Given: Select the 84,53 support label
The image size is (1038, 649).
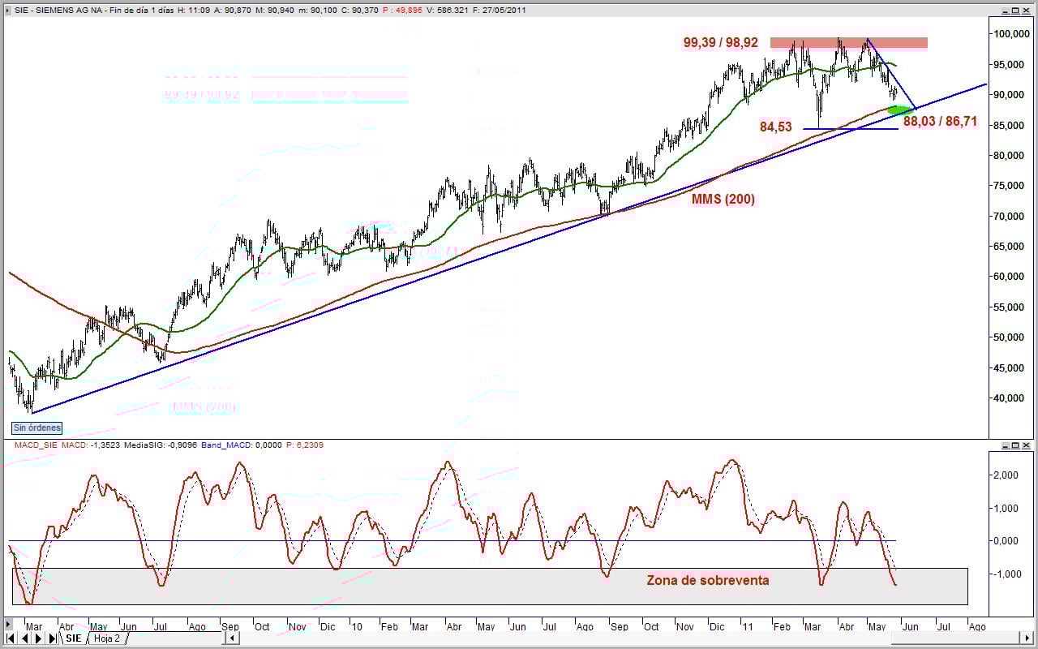Looking at the screenshot, I should pyautogui.click(x=776, y=126).
